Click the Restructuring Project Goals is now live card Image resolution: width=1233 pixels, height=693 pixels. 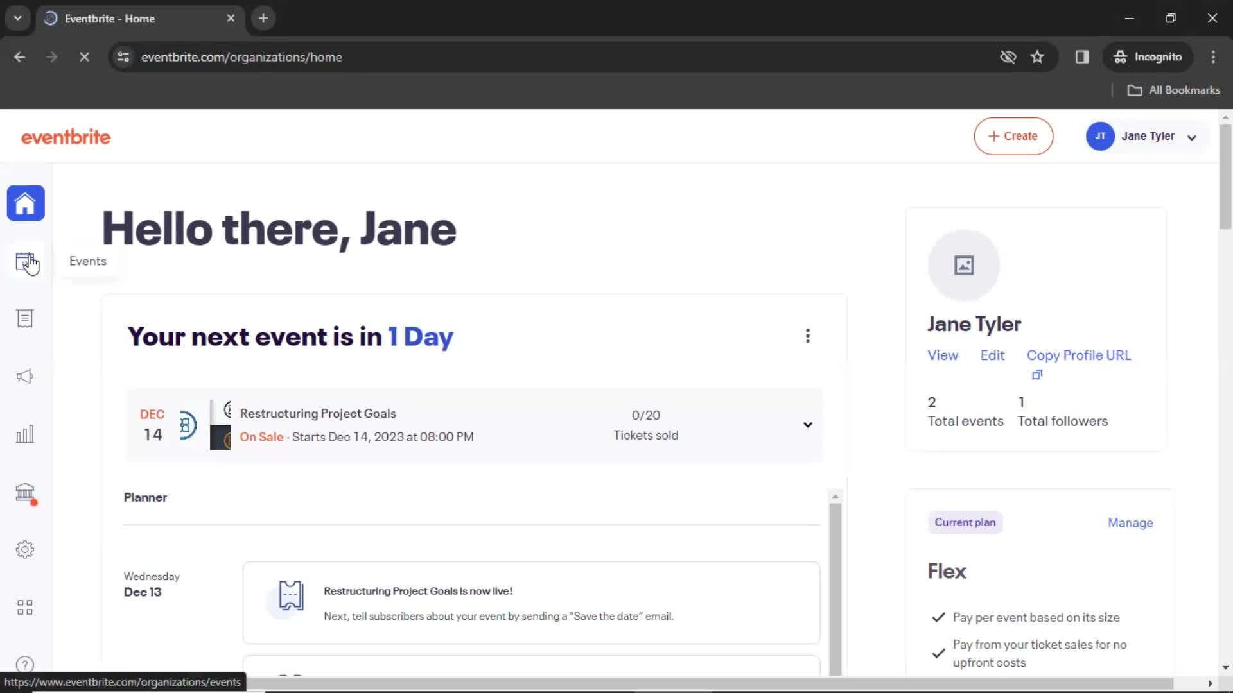(531, 603)
